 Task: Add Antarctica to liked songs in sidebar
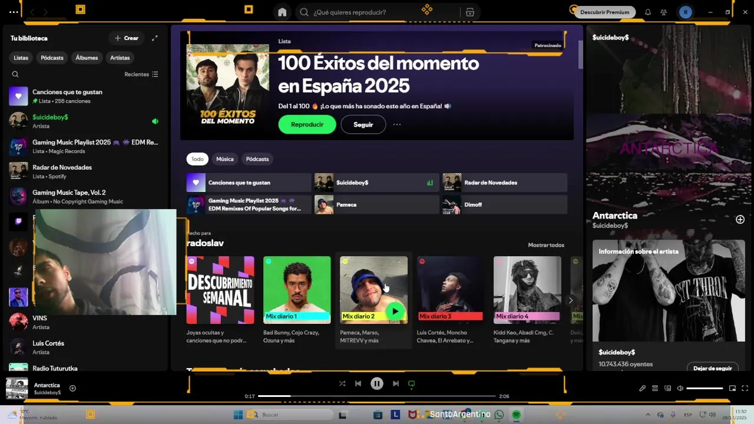click(x=740, y=220)
